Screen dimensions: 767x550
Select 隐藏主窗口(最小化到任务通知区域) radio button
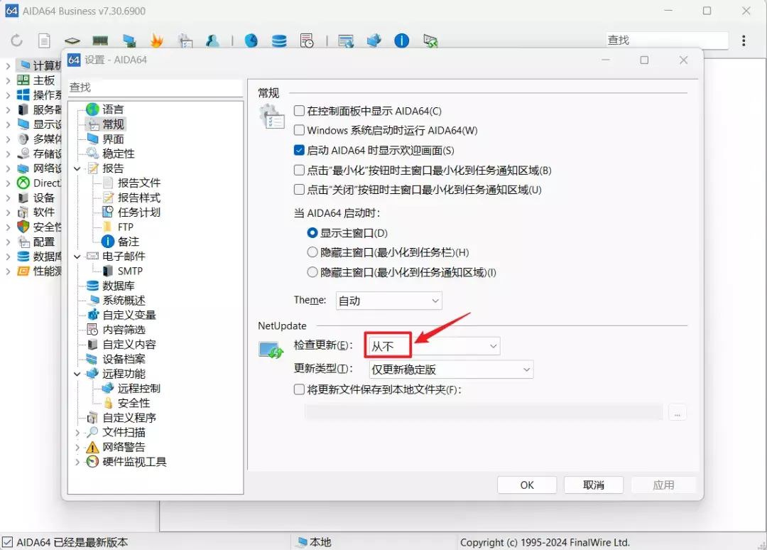coord(312,272)
